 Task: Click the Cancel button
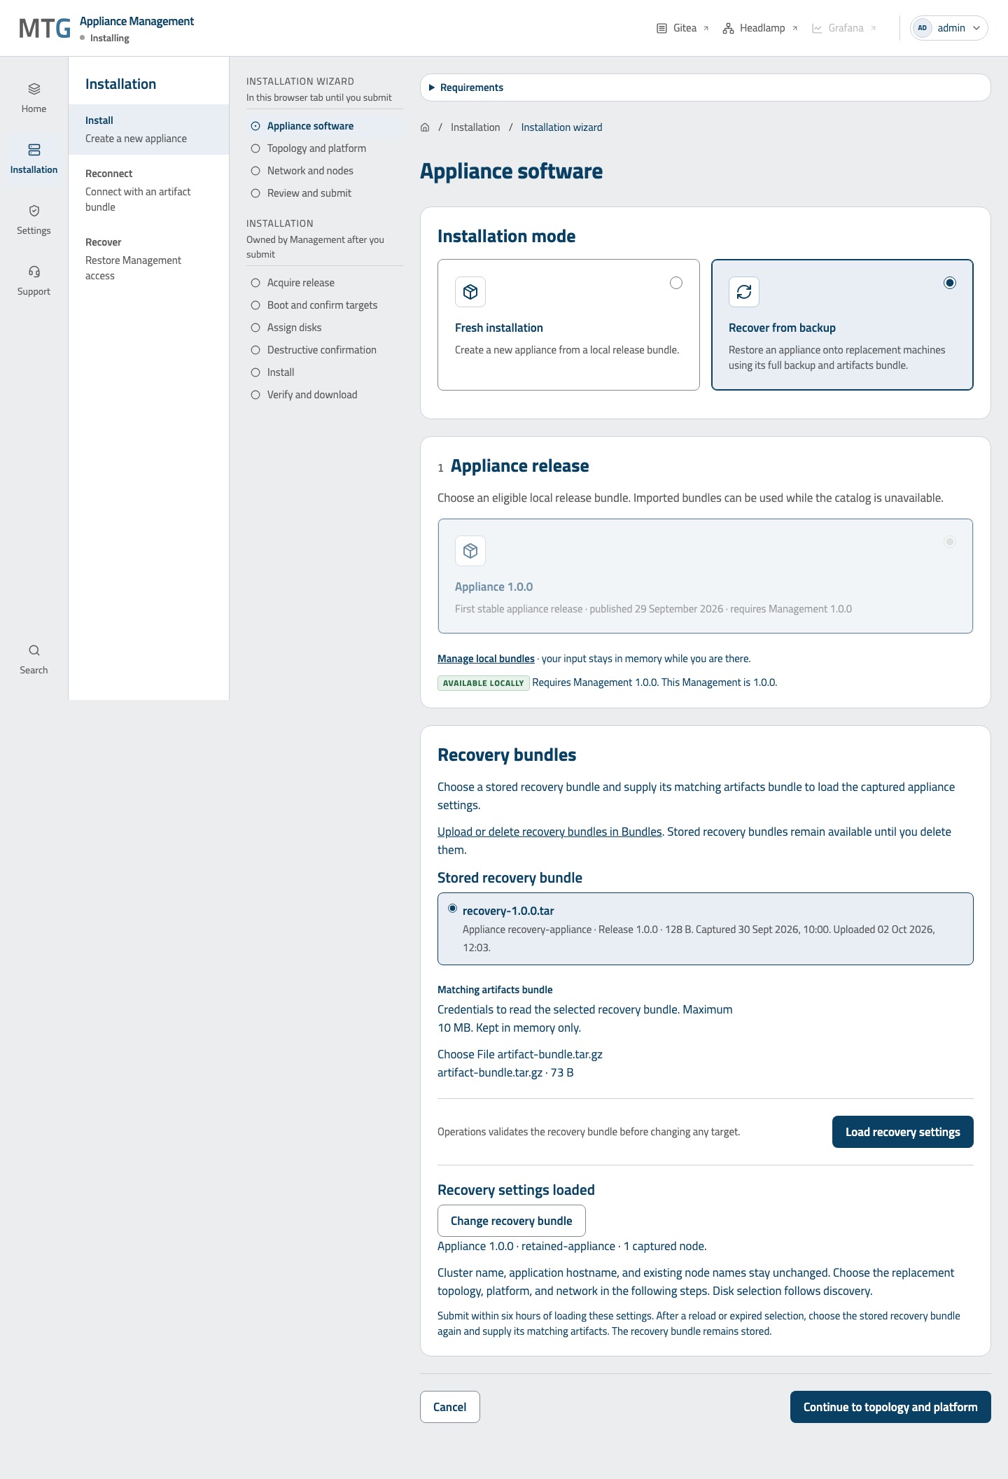click(x=450, y=1407)
